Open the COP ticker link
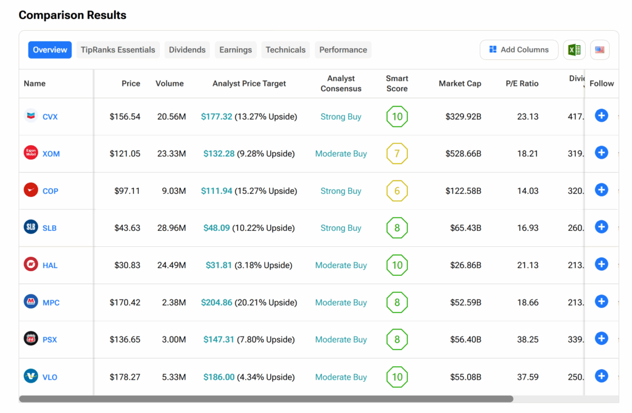 coord(51,191)
